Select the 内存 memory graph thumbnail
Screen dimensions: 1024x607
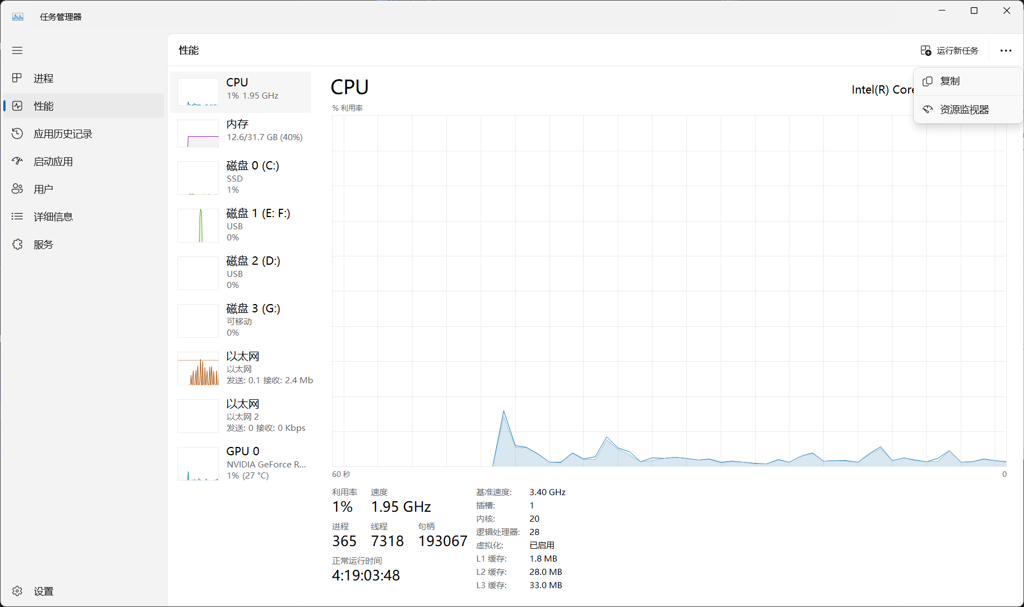(x=198, y=133)
